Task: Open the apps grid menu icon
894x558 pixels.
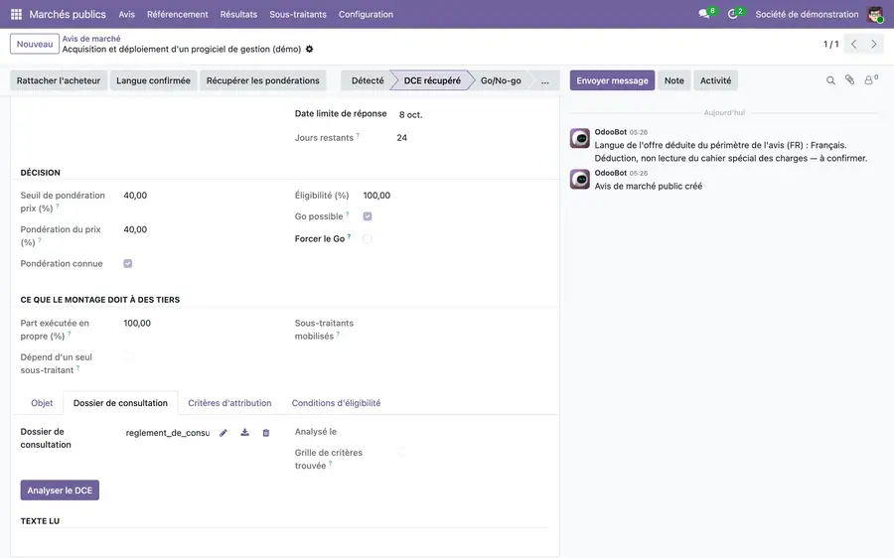Action: [16, 14]
